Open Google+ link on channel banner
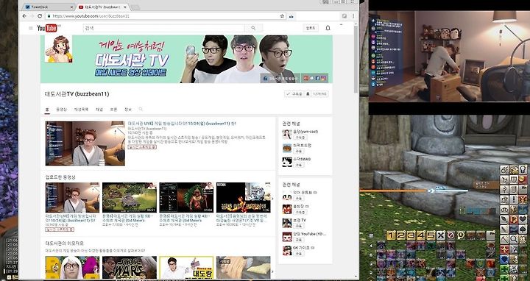The height and width of the screenshot is (281, 530). 306,78
